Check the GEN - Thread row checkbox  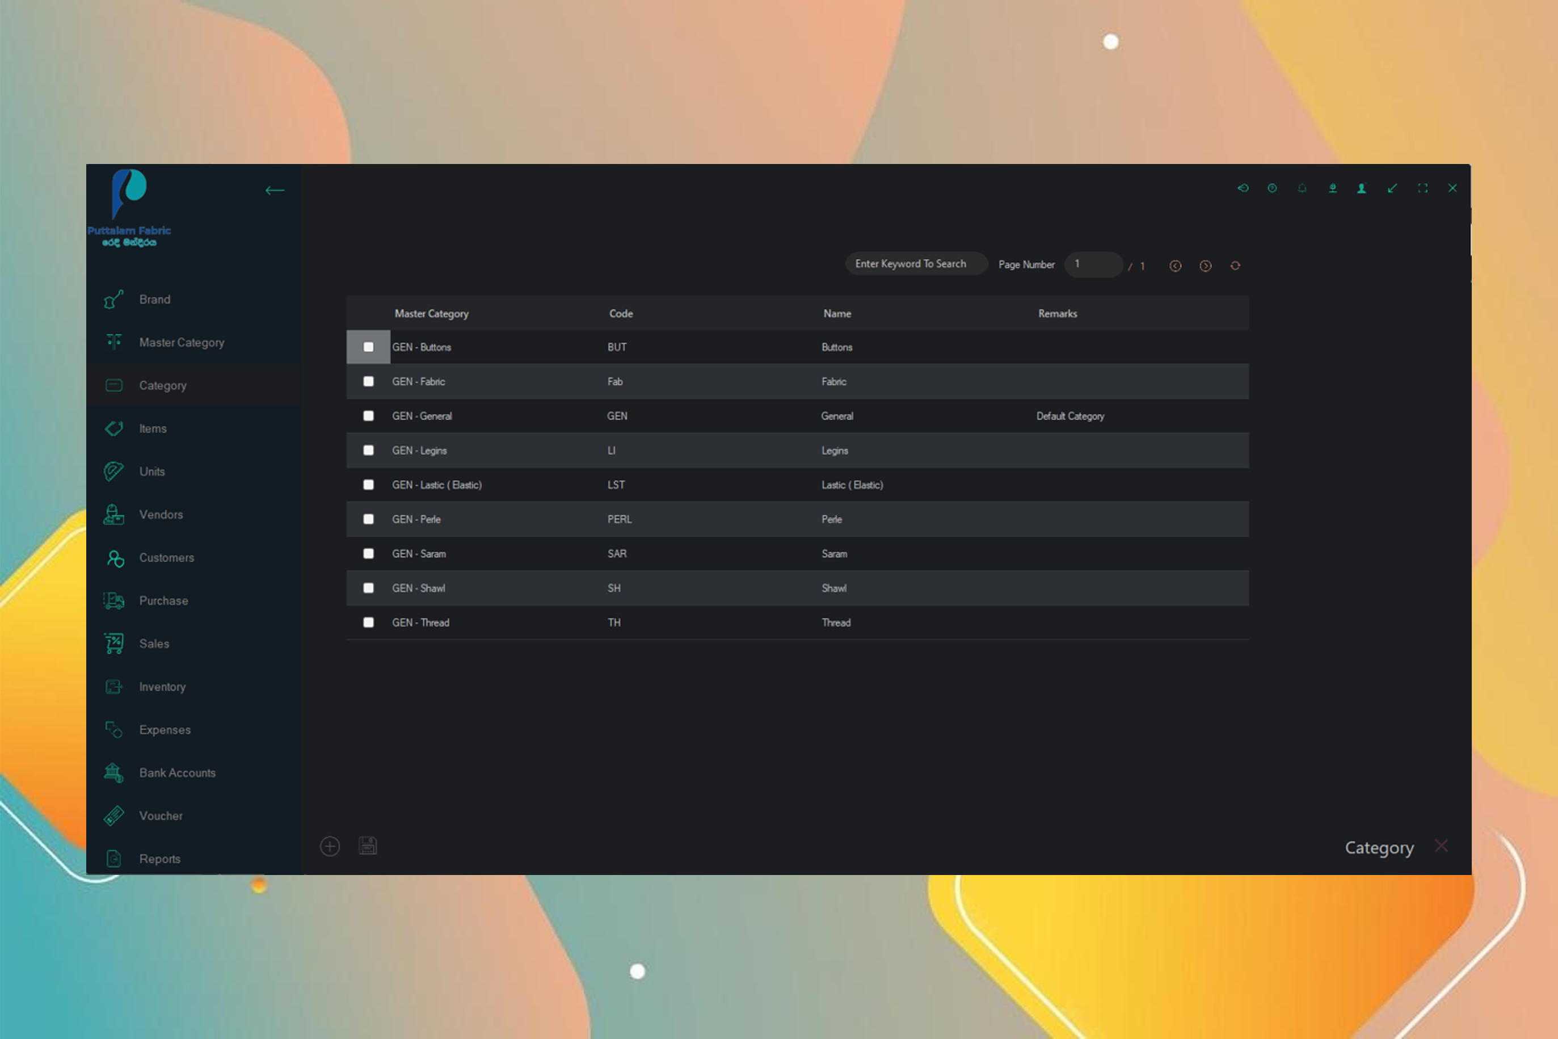(368, 623)
